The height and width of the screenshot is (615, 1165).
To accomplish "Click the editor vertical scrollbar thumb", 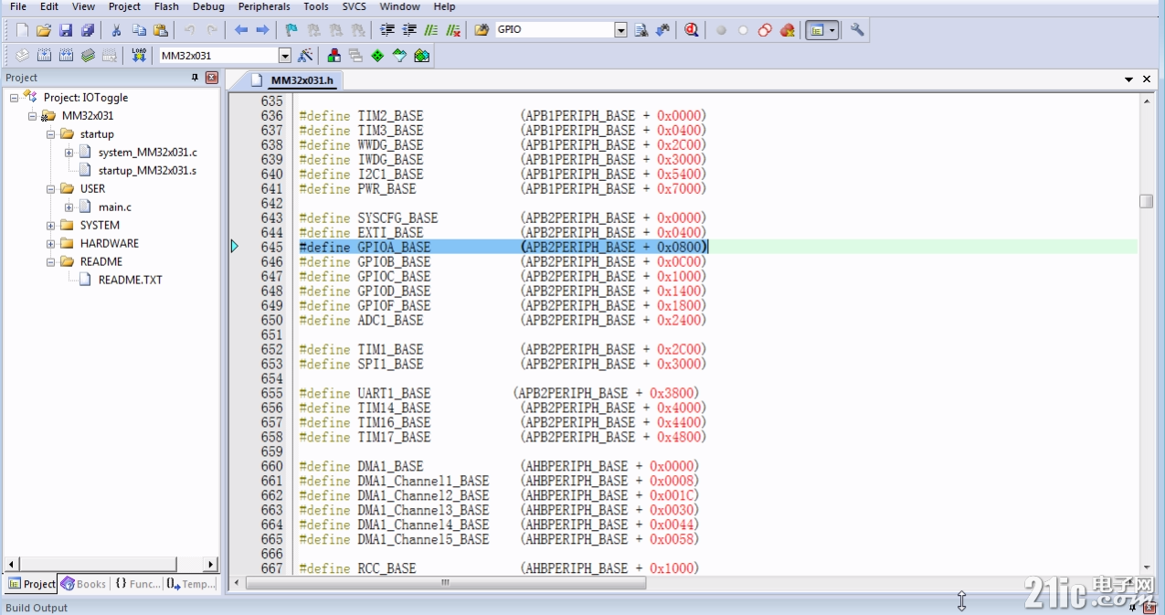I will (1146, 201).
